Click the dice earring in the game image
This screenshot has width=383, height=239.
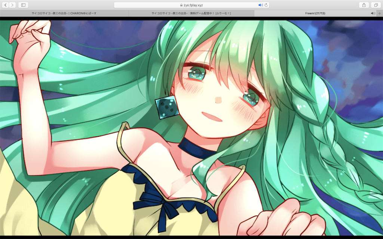point(167,107)
